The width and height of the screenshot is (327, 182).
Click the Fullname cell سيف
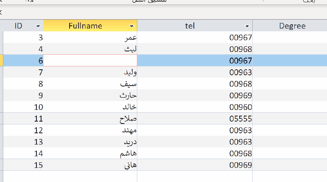(90, 84)
